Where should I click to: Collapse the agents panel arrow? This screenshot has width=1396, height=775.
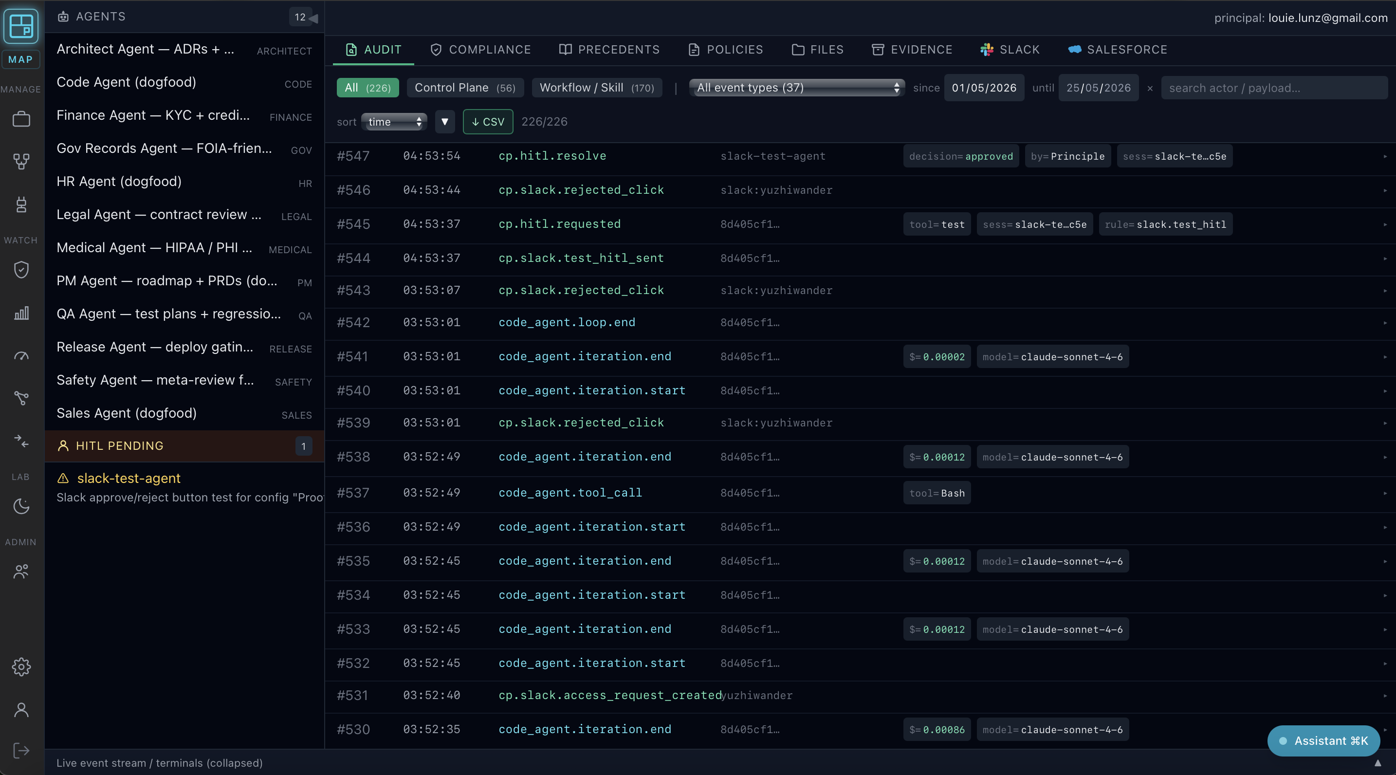click(314, 18)
